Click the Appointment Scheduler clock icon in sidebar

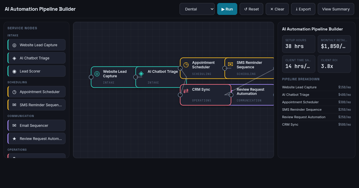coord(14,92)
